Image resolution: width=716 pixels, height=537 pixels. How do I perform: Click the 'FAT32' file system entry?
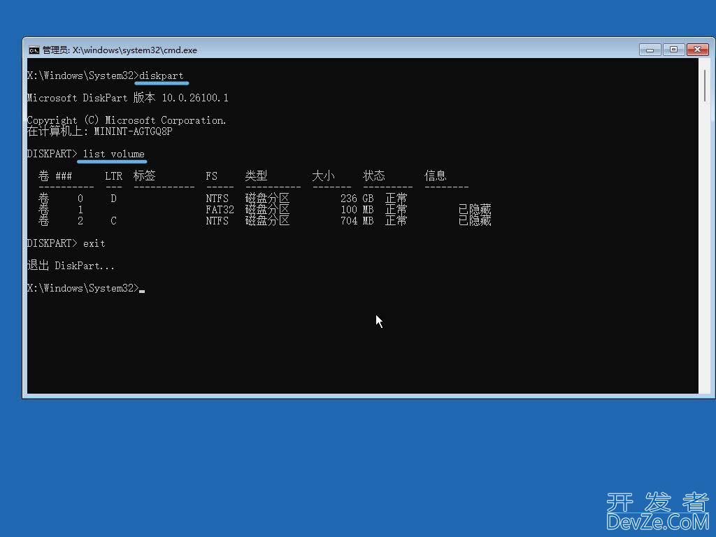coord(220,210)
